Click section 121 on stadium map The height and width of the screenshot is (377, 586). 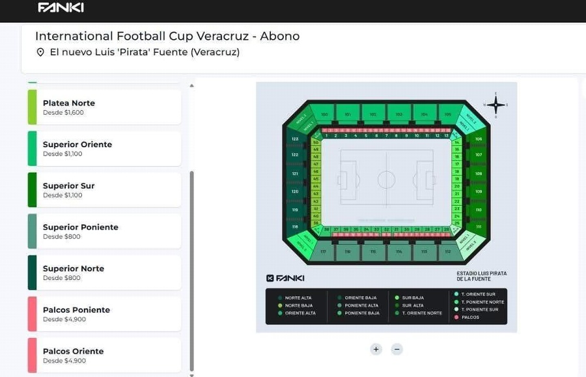(295, 173)
